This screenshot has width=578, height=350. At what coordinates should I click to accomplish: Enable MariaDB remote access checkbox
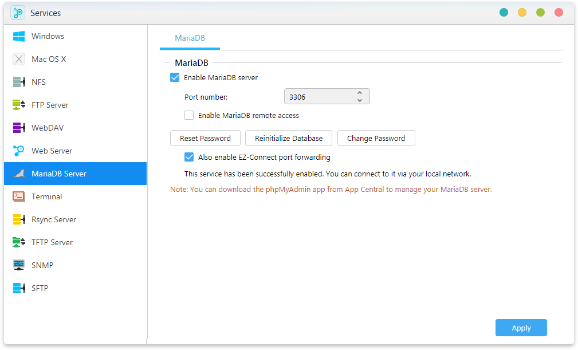[x=189, y=115]
